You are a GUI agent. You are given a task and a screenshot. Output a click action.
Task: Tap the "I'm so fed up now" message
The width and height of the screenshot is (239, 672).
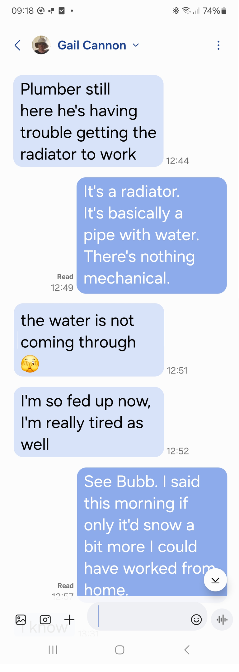(89, 422)
